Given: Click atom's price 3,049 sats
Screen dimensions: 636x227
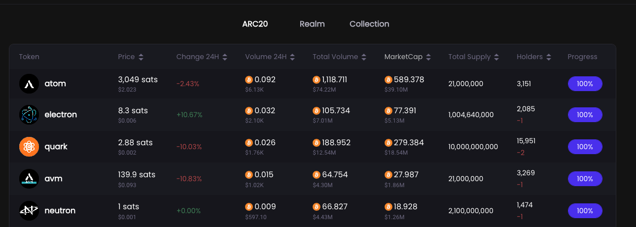Looking at the screenshot, I should click(138, 80).
